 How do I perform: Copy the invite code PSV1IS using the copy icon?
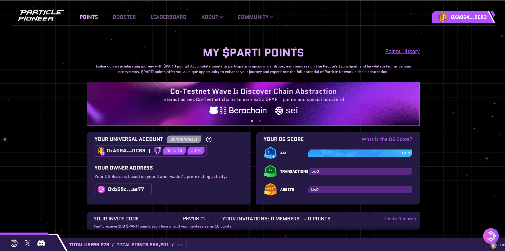coord(203,219)
